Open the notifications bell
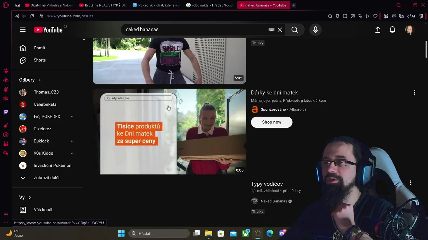 pyautogui.click(x=393, y=30)
